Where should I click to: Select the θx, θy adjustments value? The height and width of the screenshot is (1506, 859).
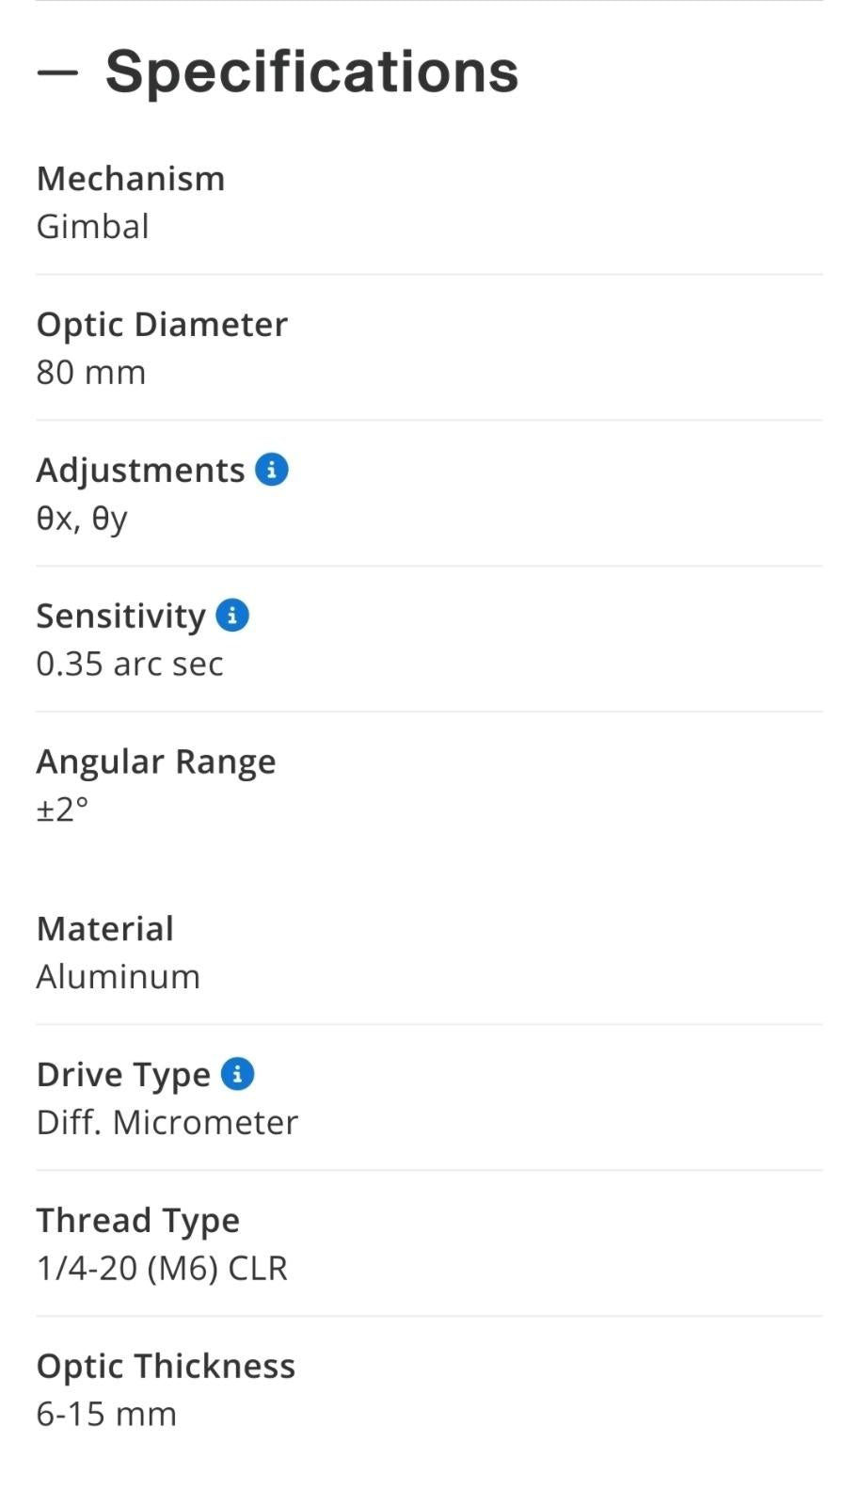(82, 519)
